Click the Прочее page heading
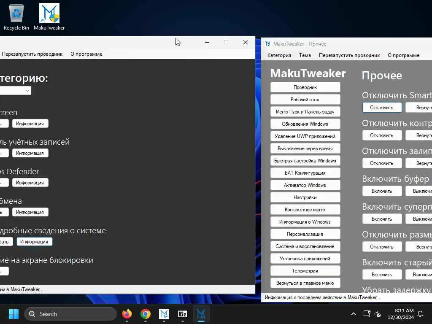This screenshot has width=432, height=324. pos(382,76)
